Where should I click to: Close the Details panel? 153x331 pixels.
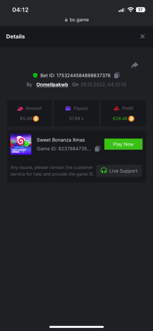143,36
